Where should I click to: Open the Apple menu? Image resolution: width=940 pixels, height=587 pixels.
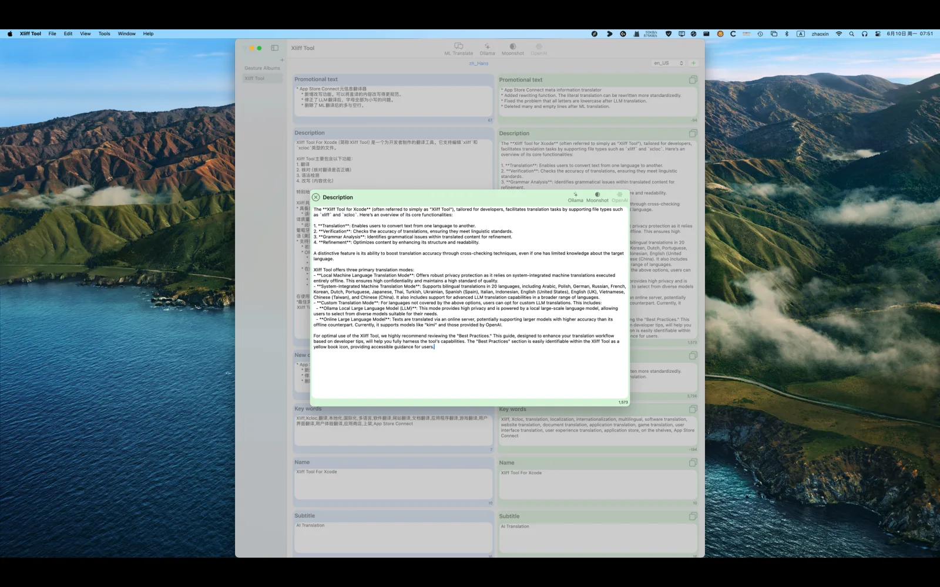pyautogui.click(x=9, y=33)
